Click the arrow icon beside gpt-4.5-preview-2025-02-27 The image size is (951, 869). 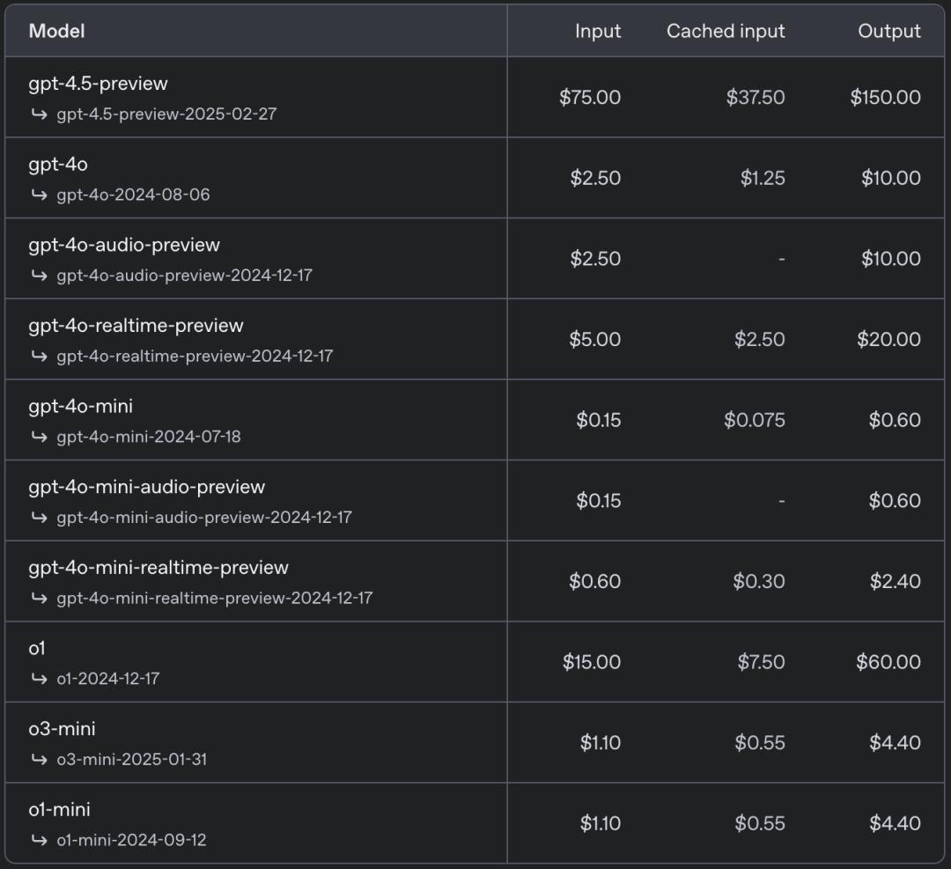[39, 114]
